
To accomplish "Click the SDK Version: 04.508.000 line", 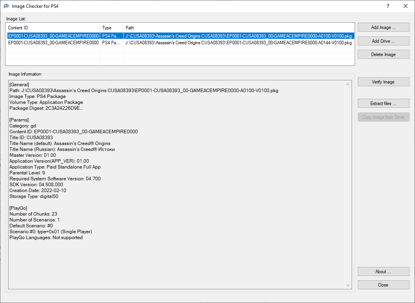I will click(x=36, y=185).
